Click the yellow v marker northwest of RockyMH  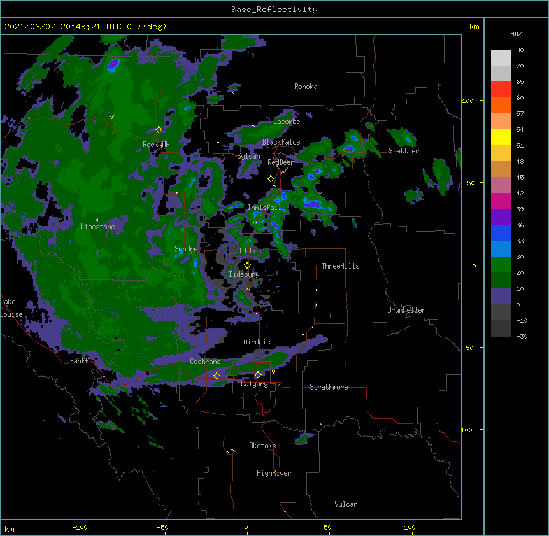111,117
